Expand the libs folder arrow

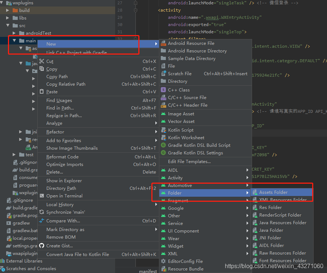[8, 18]
